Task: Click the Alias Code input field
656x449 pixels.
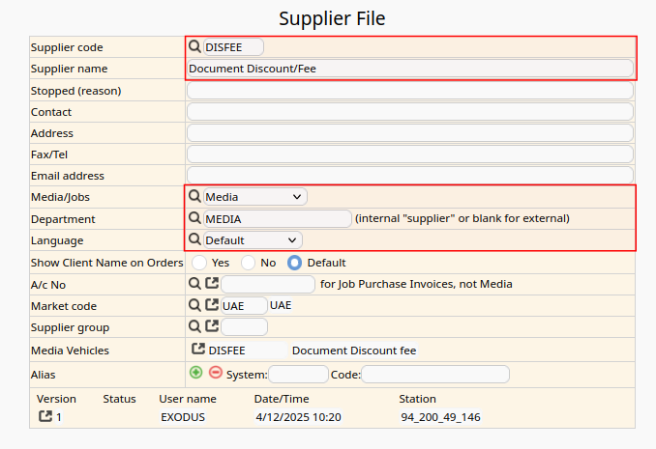Action: pyautogui.click(x=434, y=375)
